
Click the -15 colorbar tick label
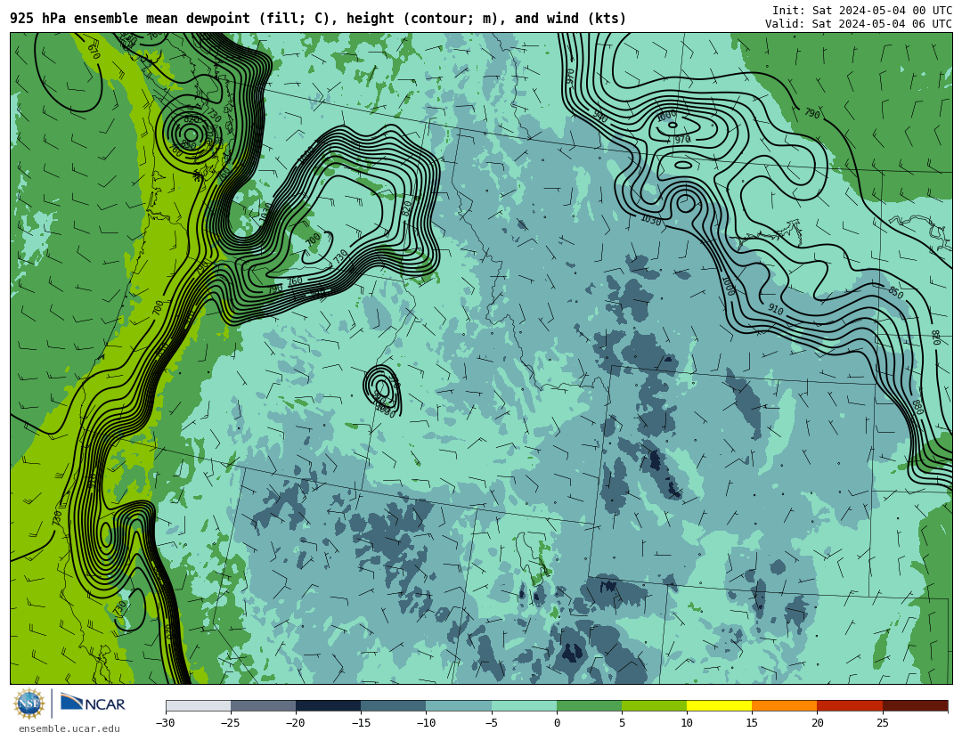coord(360,723)
